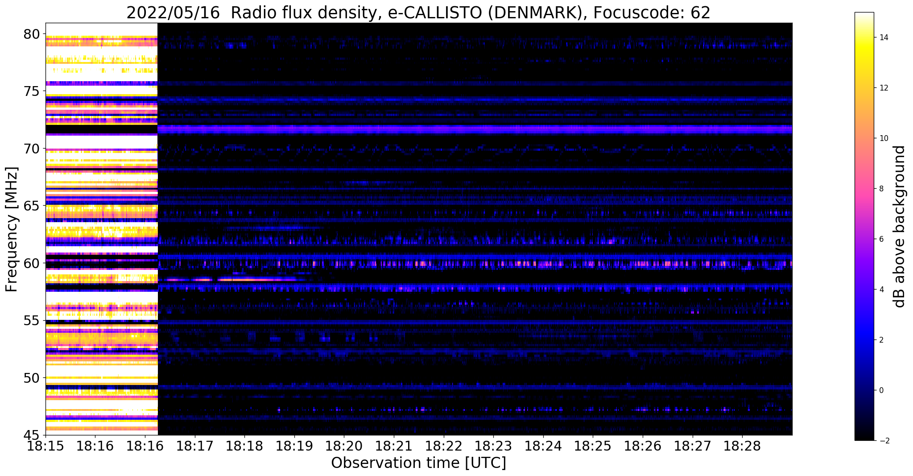Click the 'Frequency [MHz]' axis label
The image size is (913, 476).
pyautogui.click(x=12, y=229)
